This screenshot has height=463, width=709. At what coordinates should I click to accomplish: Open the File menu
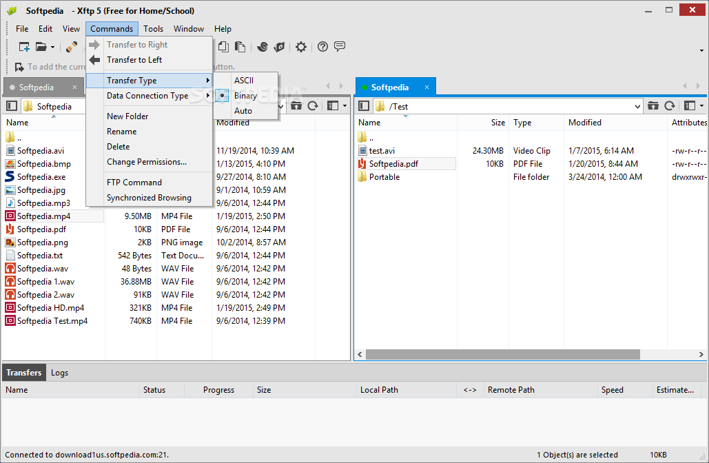click(22, 29)
